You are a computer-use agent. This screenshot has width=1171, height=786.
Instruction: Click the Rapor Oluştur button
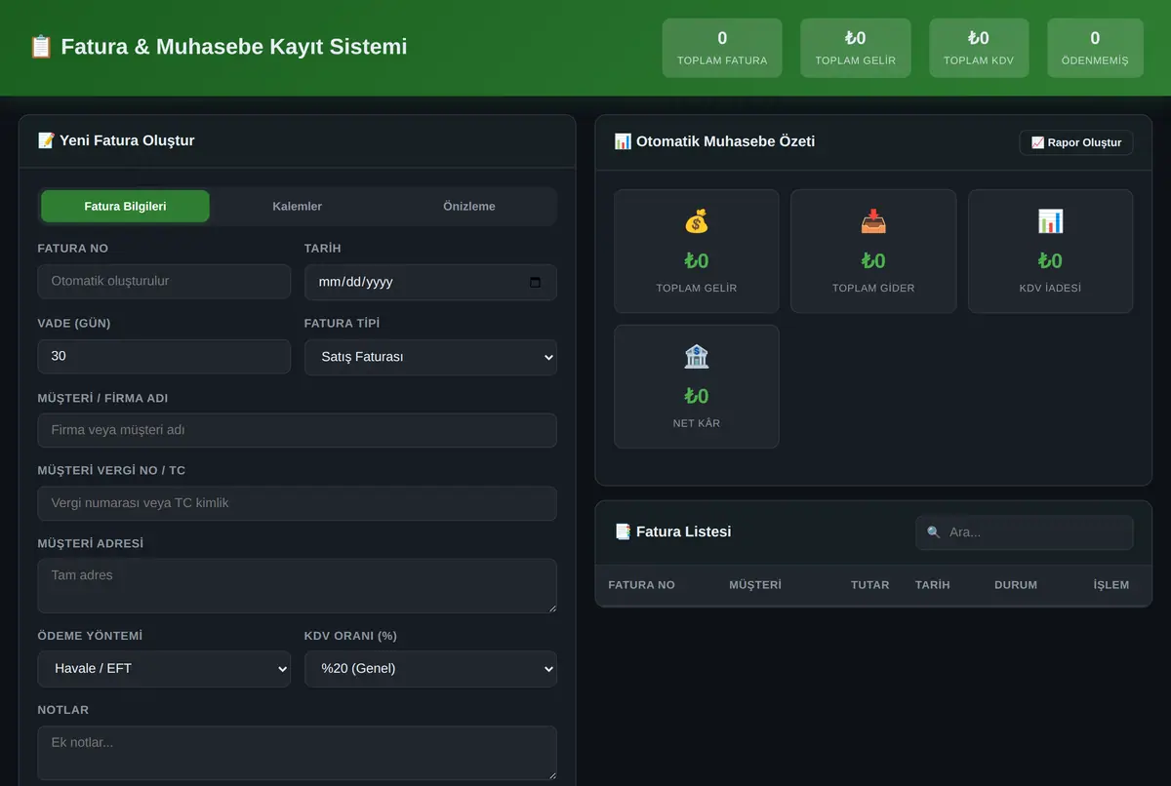[1076, 142]
